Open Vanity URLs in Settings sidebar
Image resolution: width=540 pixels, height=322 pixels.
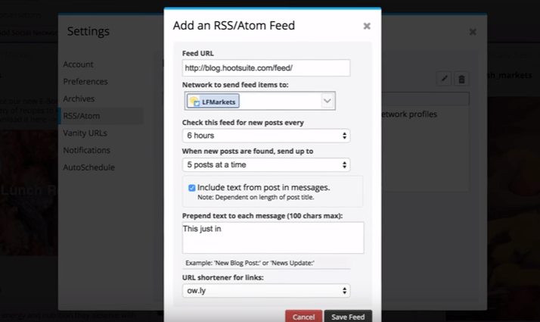pos(85,133)
